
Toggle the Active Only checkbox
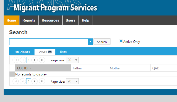point(121,41)
